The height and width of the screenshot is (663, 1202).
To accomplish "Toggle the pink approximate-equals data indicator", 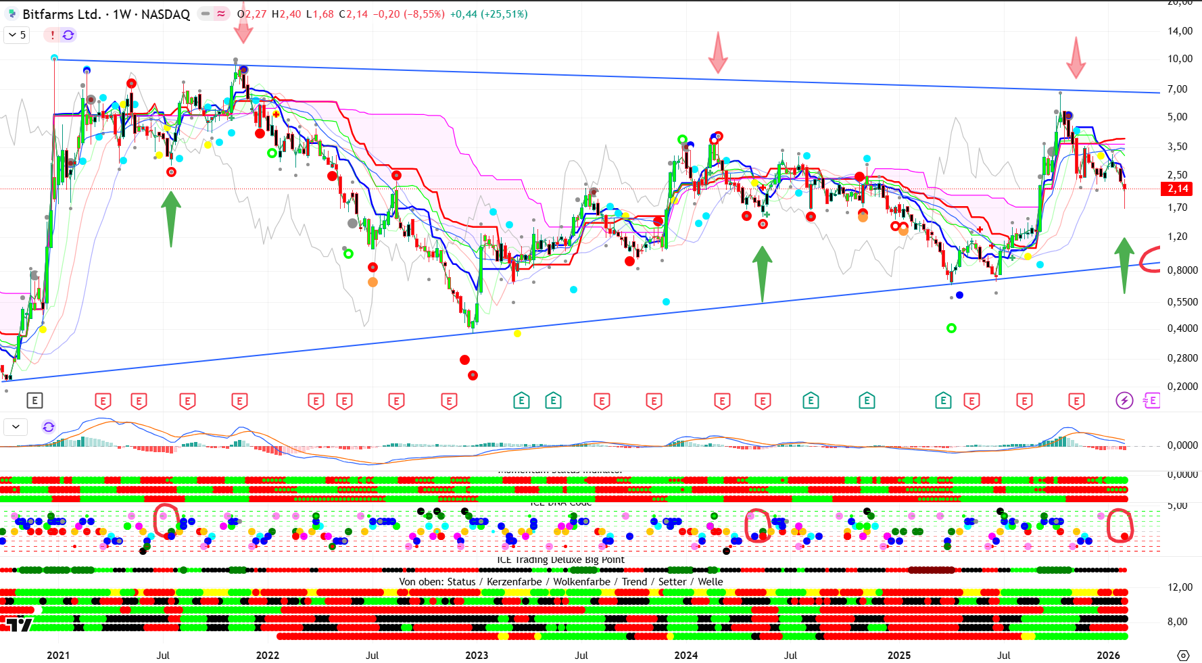I will 221,14.
